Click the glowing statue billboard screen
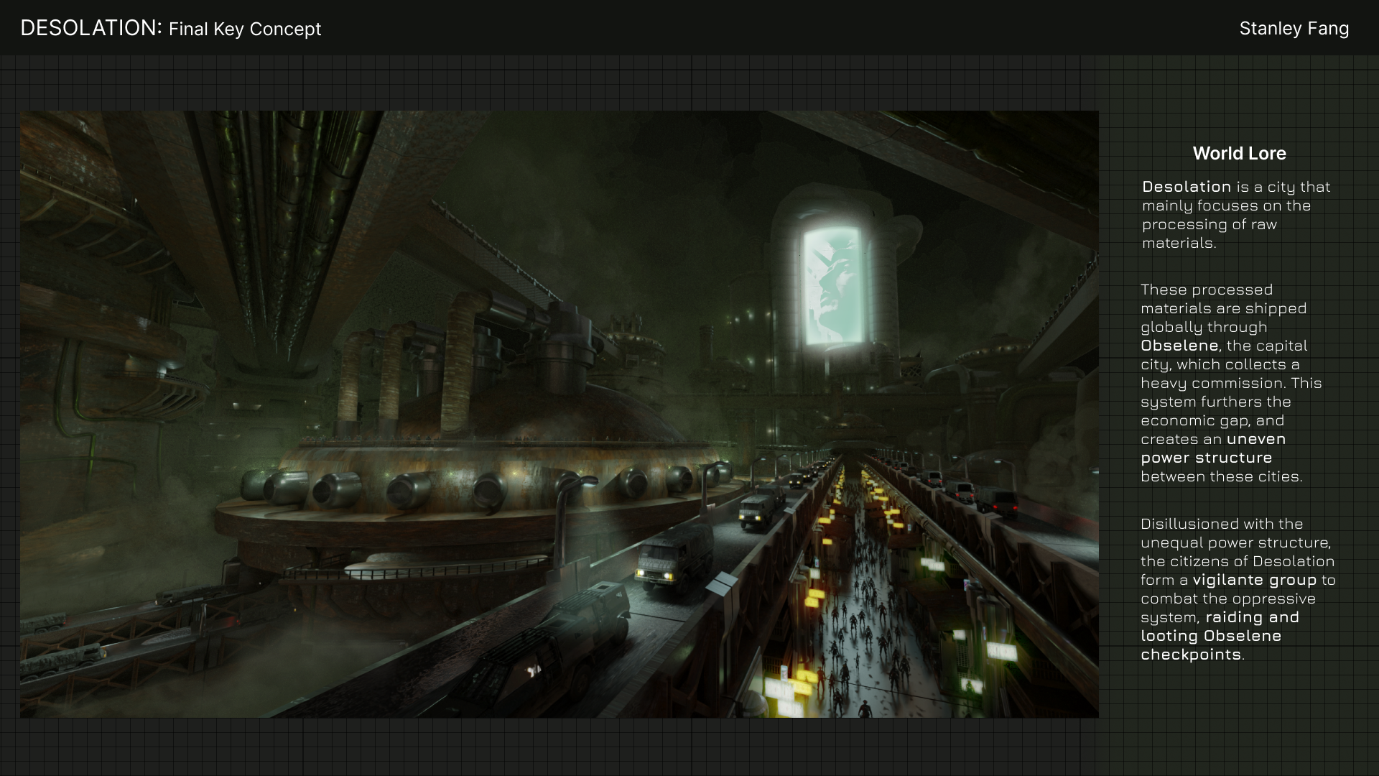The width and height of the screenshot is (1379, 776). point(832,287)
